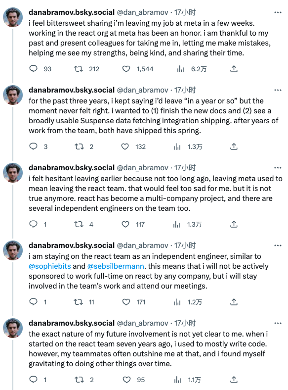Image resolution: width=288 pixels, height=390 pixels.
Task: Open more options on the last tweet
Action: pyautogui.click(x=278, y=323)
